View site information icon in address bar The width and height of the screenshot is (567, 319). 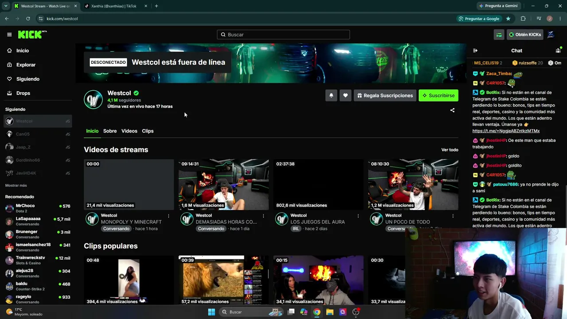pyautogui.click(x=41, y=19)
